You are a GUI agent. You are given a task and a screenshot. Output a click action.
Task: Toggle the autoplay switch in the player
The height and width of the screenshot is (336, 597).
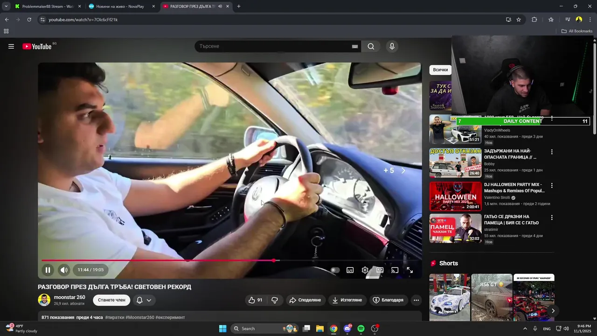point(334,270)
